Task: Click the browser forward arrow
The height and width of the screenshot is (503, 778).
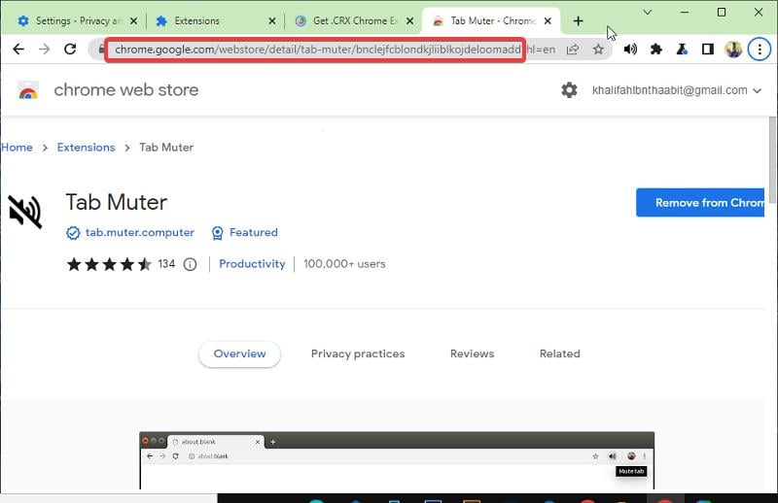Action: pos(44,50)
